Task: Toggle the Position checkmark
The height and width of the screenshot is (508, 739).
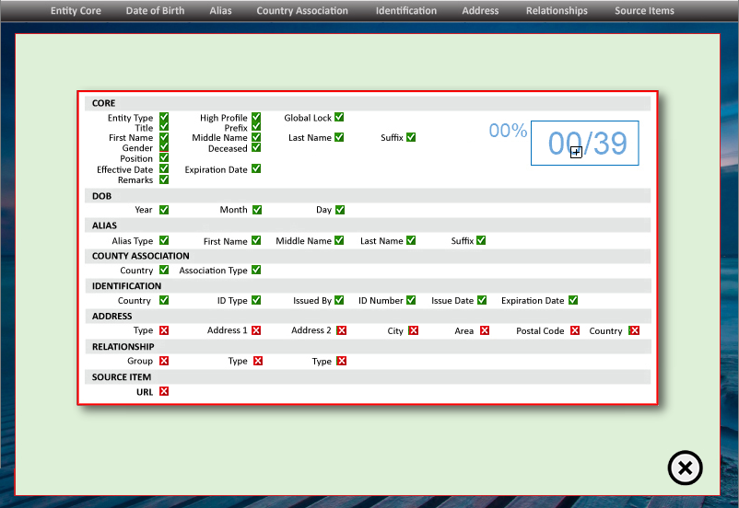Action: click(x=163, y=157)
